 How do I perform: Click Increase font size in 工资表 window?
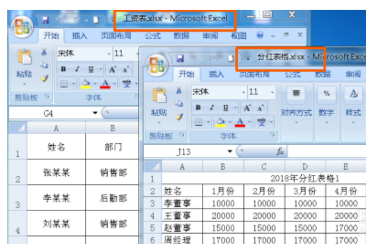click(112, 70)
